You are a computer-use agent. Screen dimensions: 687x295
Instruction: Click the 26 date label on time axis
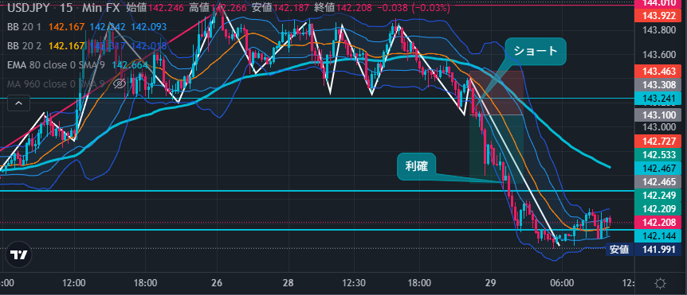click(217, 283)
